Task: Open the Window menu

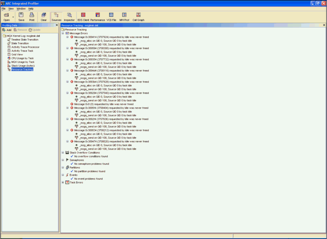Action: [x=21, y=8]
